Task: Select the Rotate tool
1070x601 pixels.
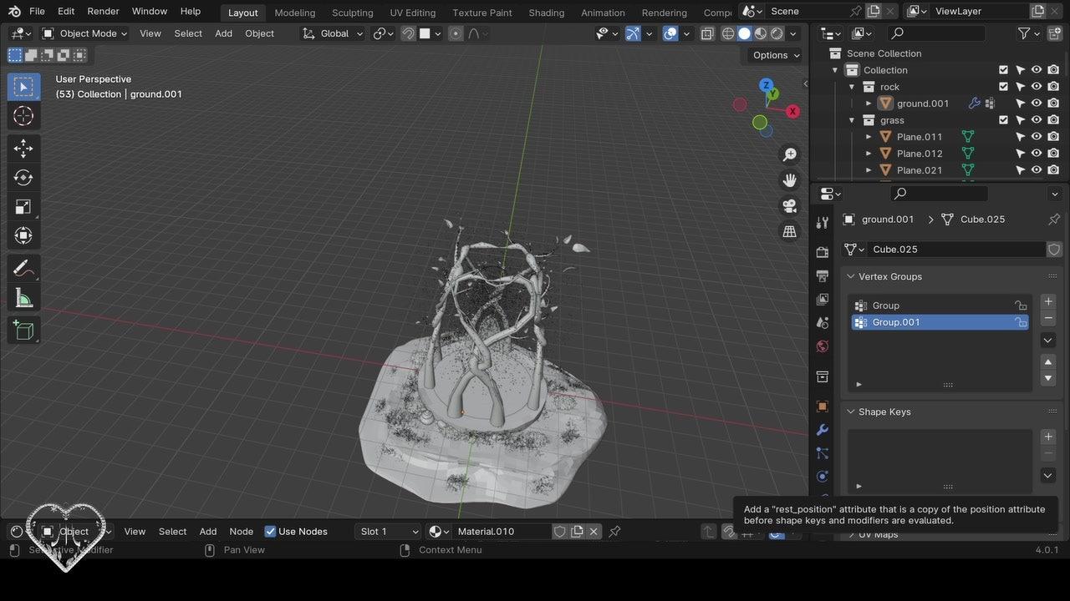Action: click(23, 178)
